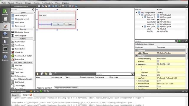Toggle the enabled property checkbox

coord(158,62)
